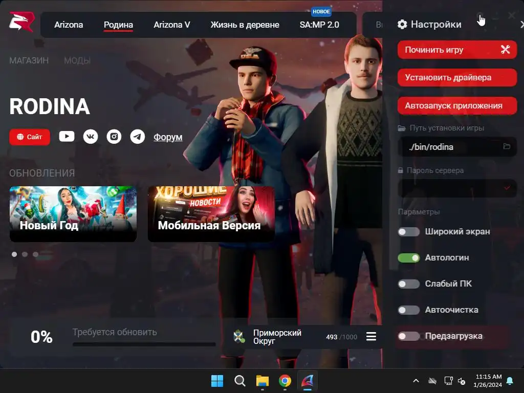Viewport: 524px width, 393px height.
Task: Enable the Предзагрузка switch
Action: click(x=409, y=336)
